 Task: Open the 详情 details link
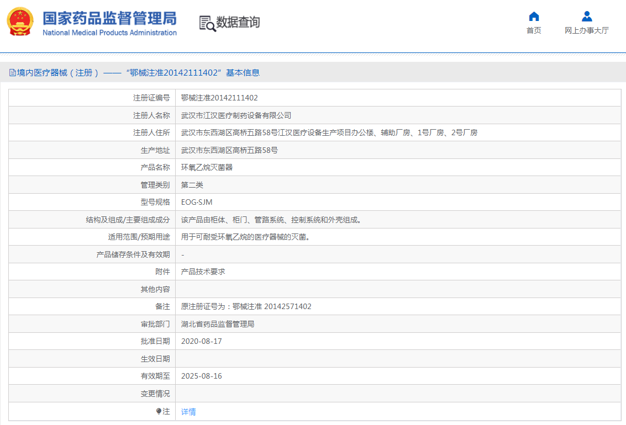point(188,411)
